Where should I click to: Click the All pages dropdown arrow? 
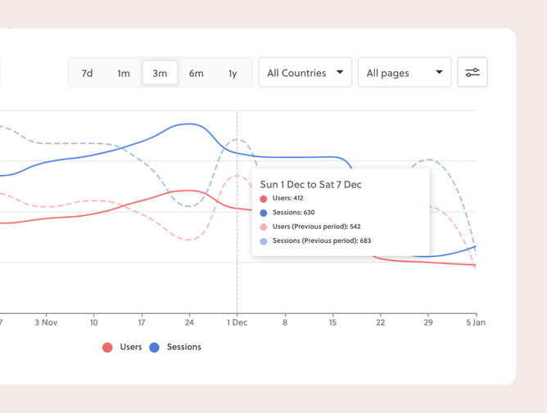click(x=439, y=73)
